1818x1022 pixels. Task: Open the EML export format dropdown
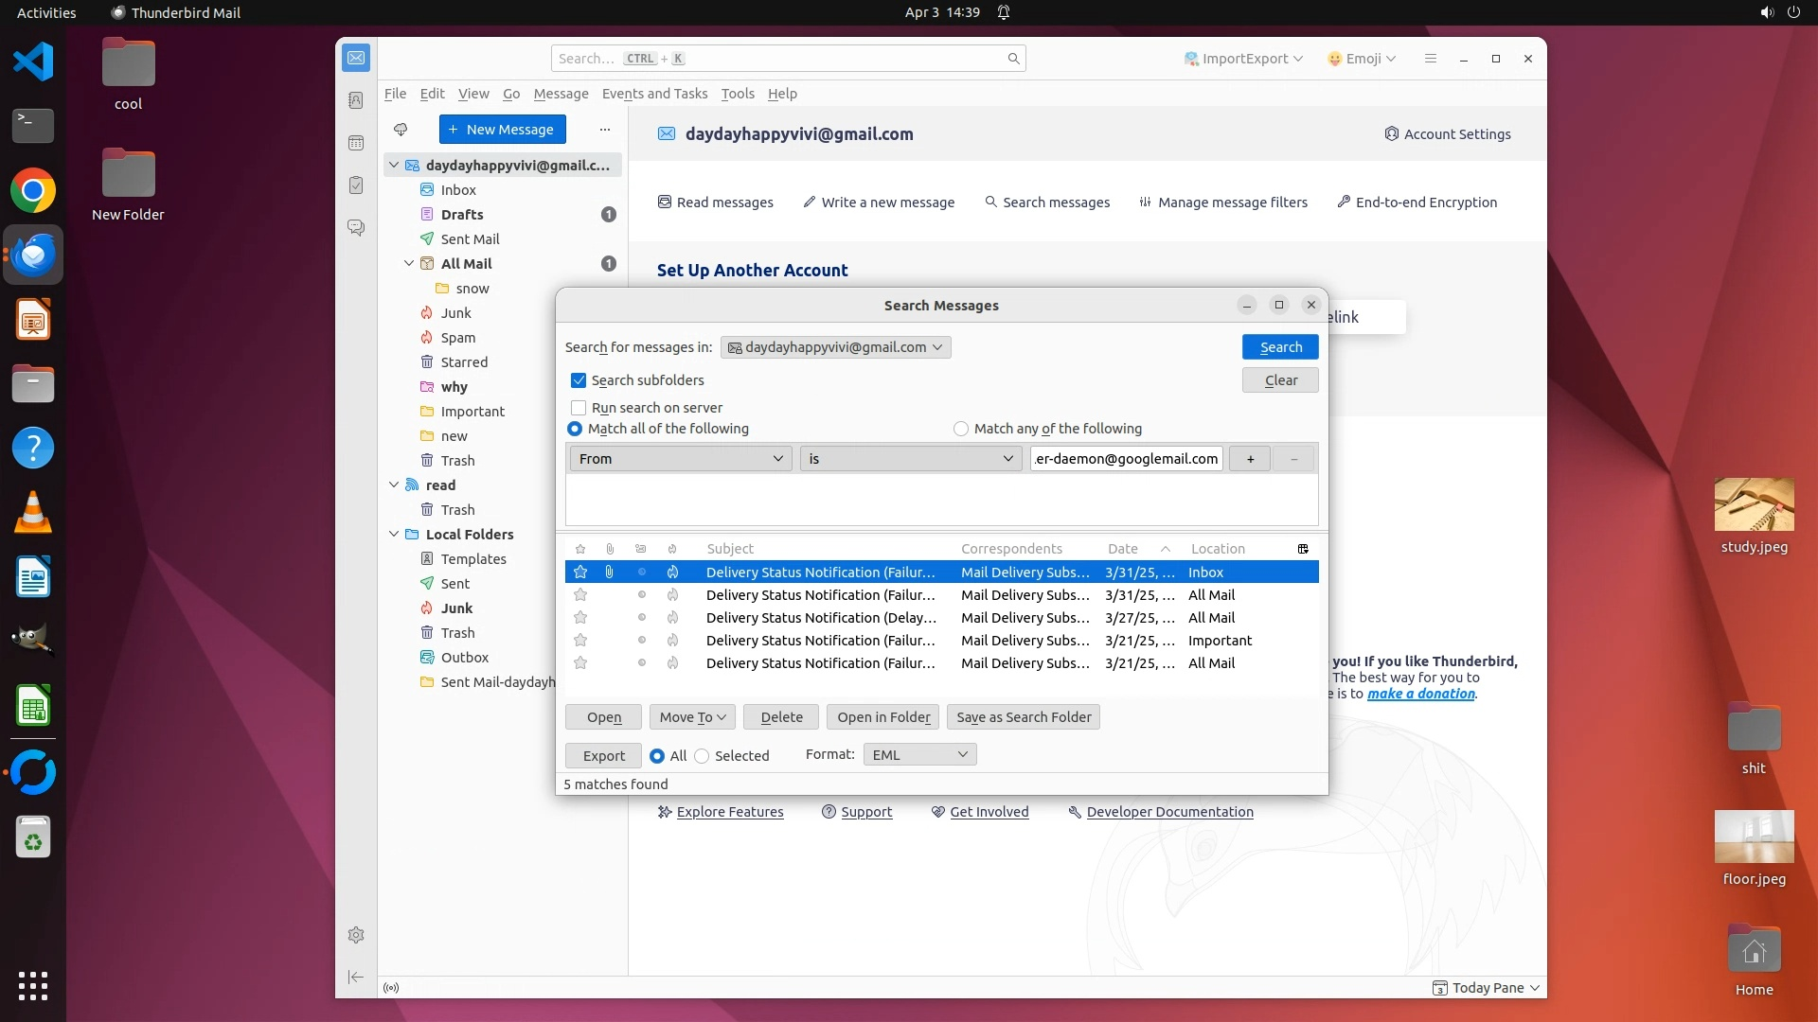919,754
